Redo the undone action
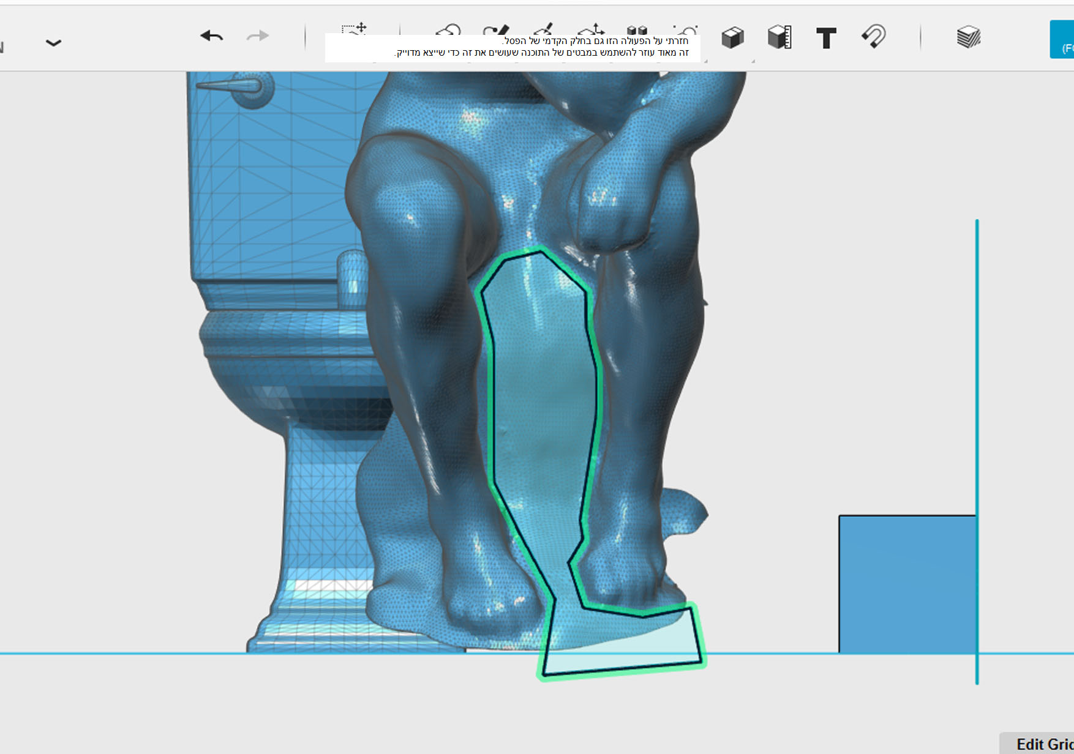This screenshot has height=754, width=1074. [x=258, y=36]
